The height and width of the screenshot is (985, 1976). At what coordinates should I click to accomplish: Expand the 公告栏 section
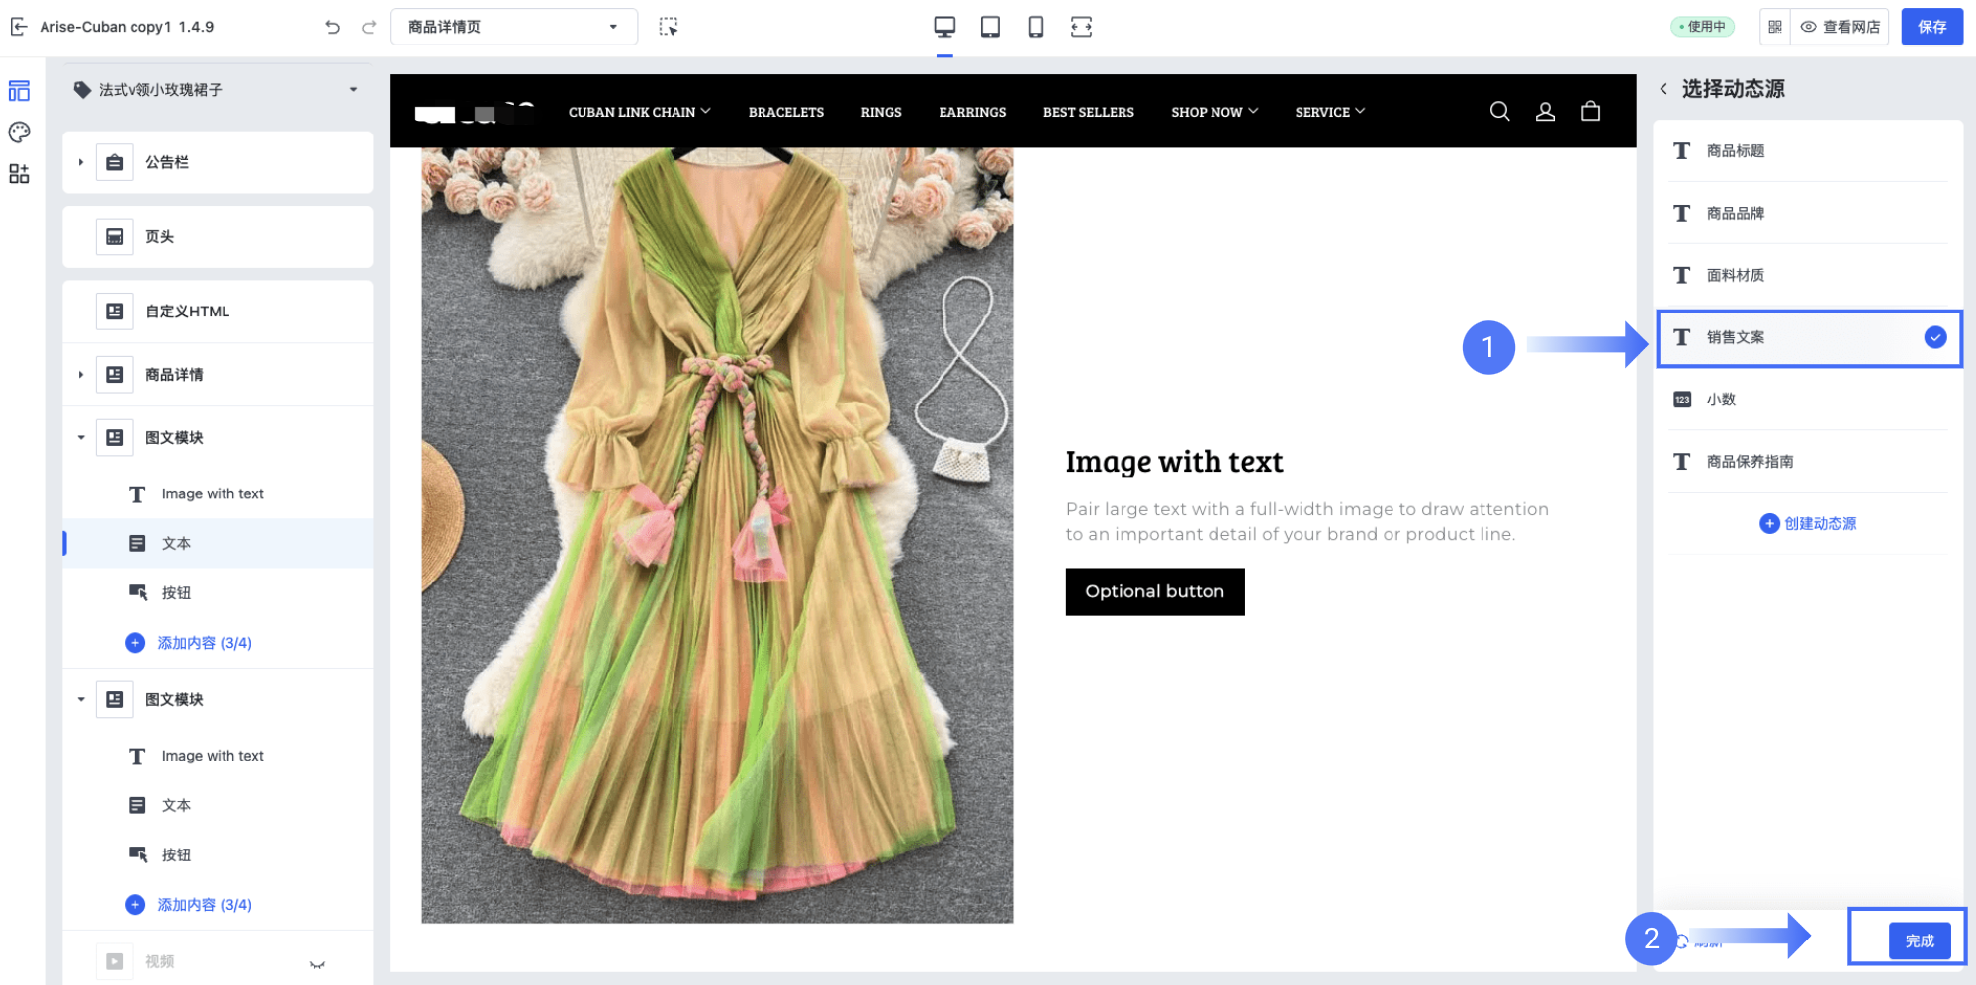pos(81,162)
